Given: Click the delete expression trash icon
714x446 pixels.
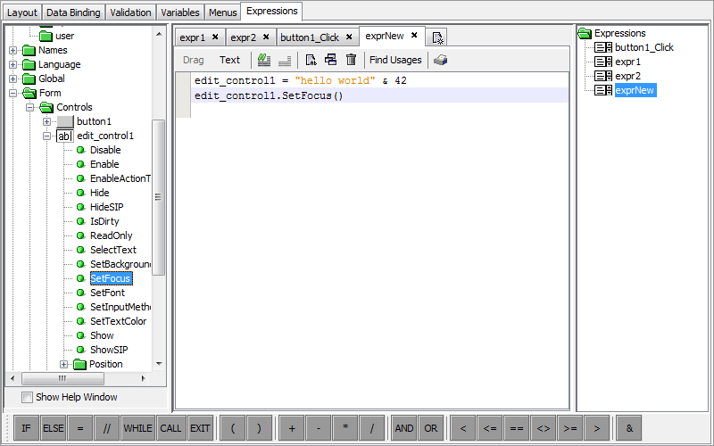Looking at the screenshot, I should click(x=352, y=60).
